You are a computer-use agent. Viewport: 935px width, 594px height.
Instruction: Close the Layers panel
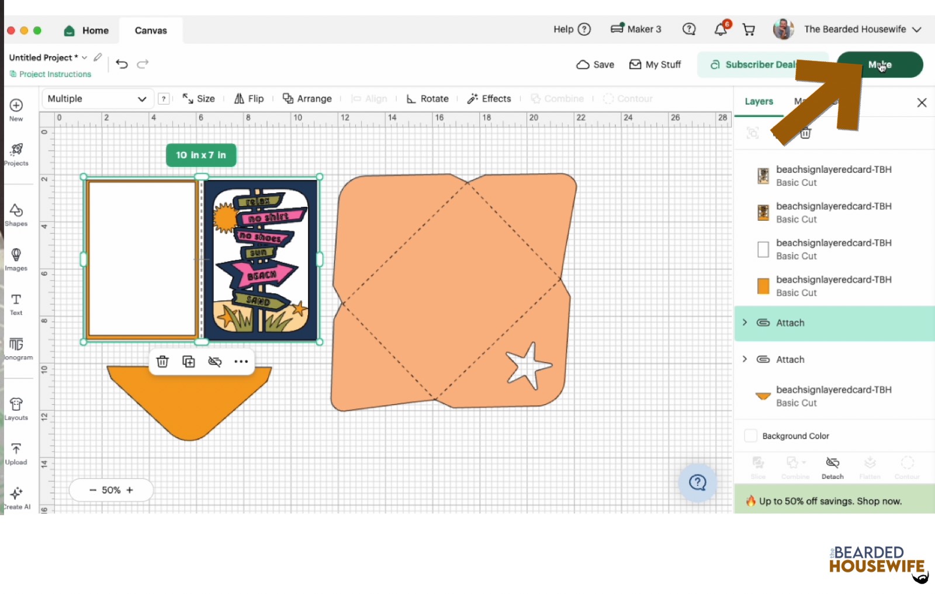pos(922,103)
